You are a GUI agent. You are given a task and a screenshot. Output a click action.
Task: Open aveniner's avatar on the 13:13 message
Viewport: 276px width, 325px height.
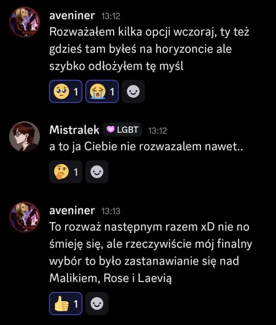tap(24, 217)
